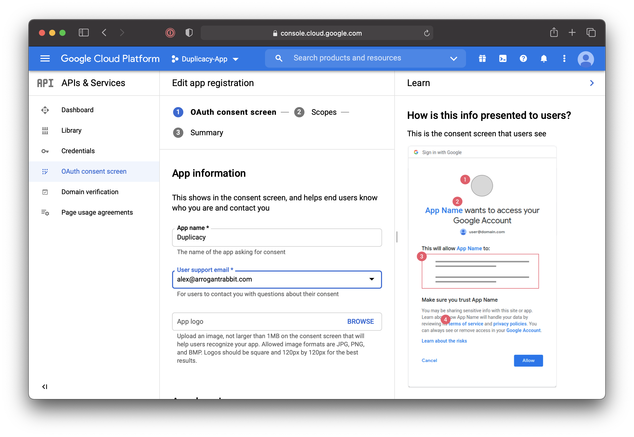The width and height of the screenshot is (634, 437).
Task: Open the Duplicacy-App project selector
Action: (x=205, y=59)
